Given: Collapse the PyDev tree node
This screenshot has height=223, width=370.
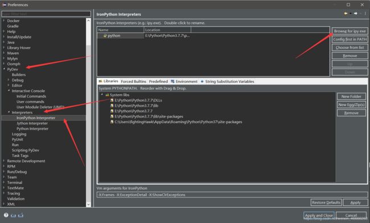Looking at the screenshot, I should click(x=4, y=69).
